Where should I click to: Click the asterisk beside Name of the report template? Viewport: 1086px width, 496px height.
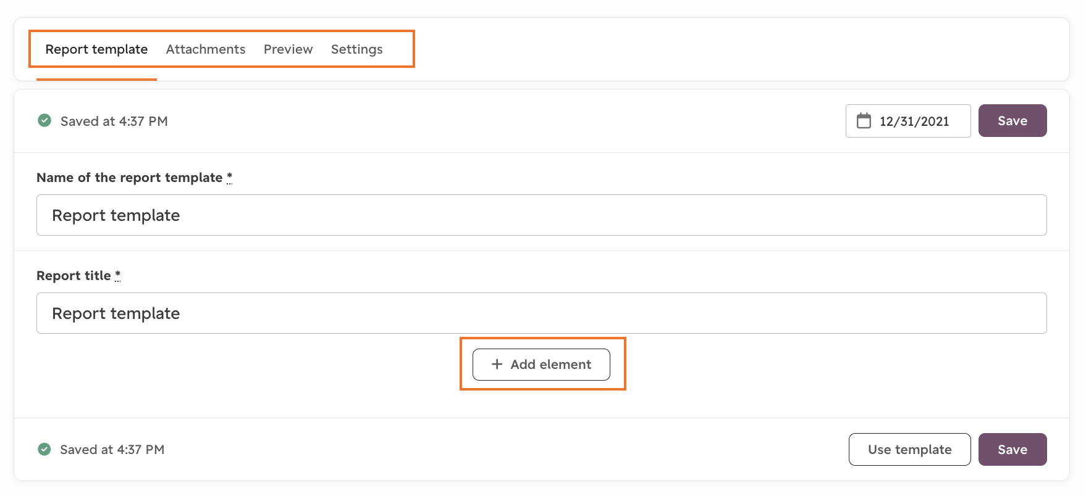pos(230,177)
